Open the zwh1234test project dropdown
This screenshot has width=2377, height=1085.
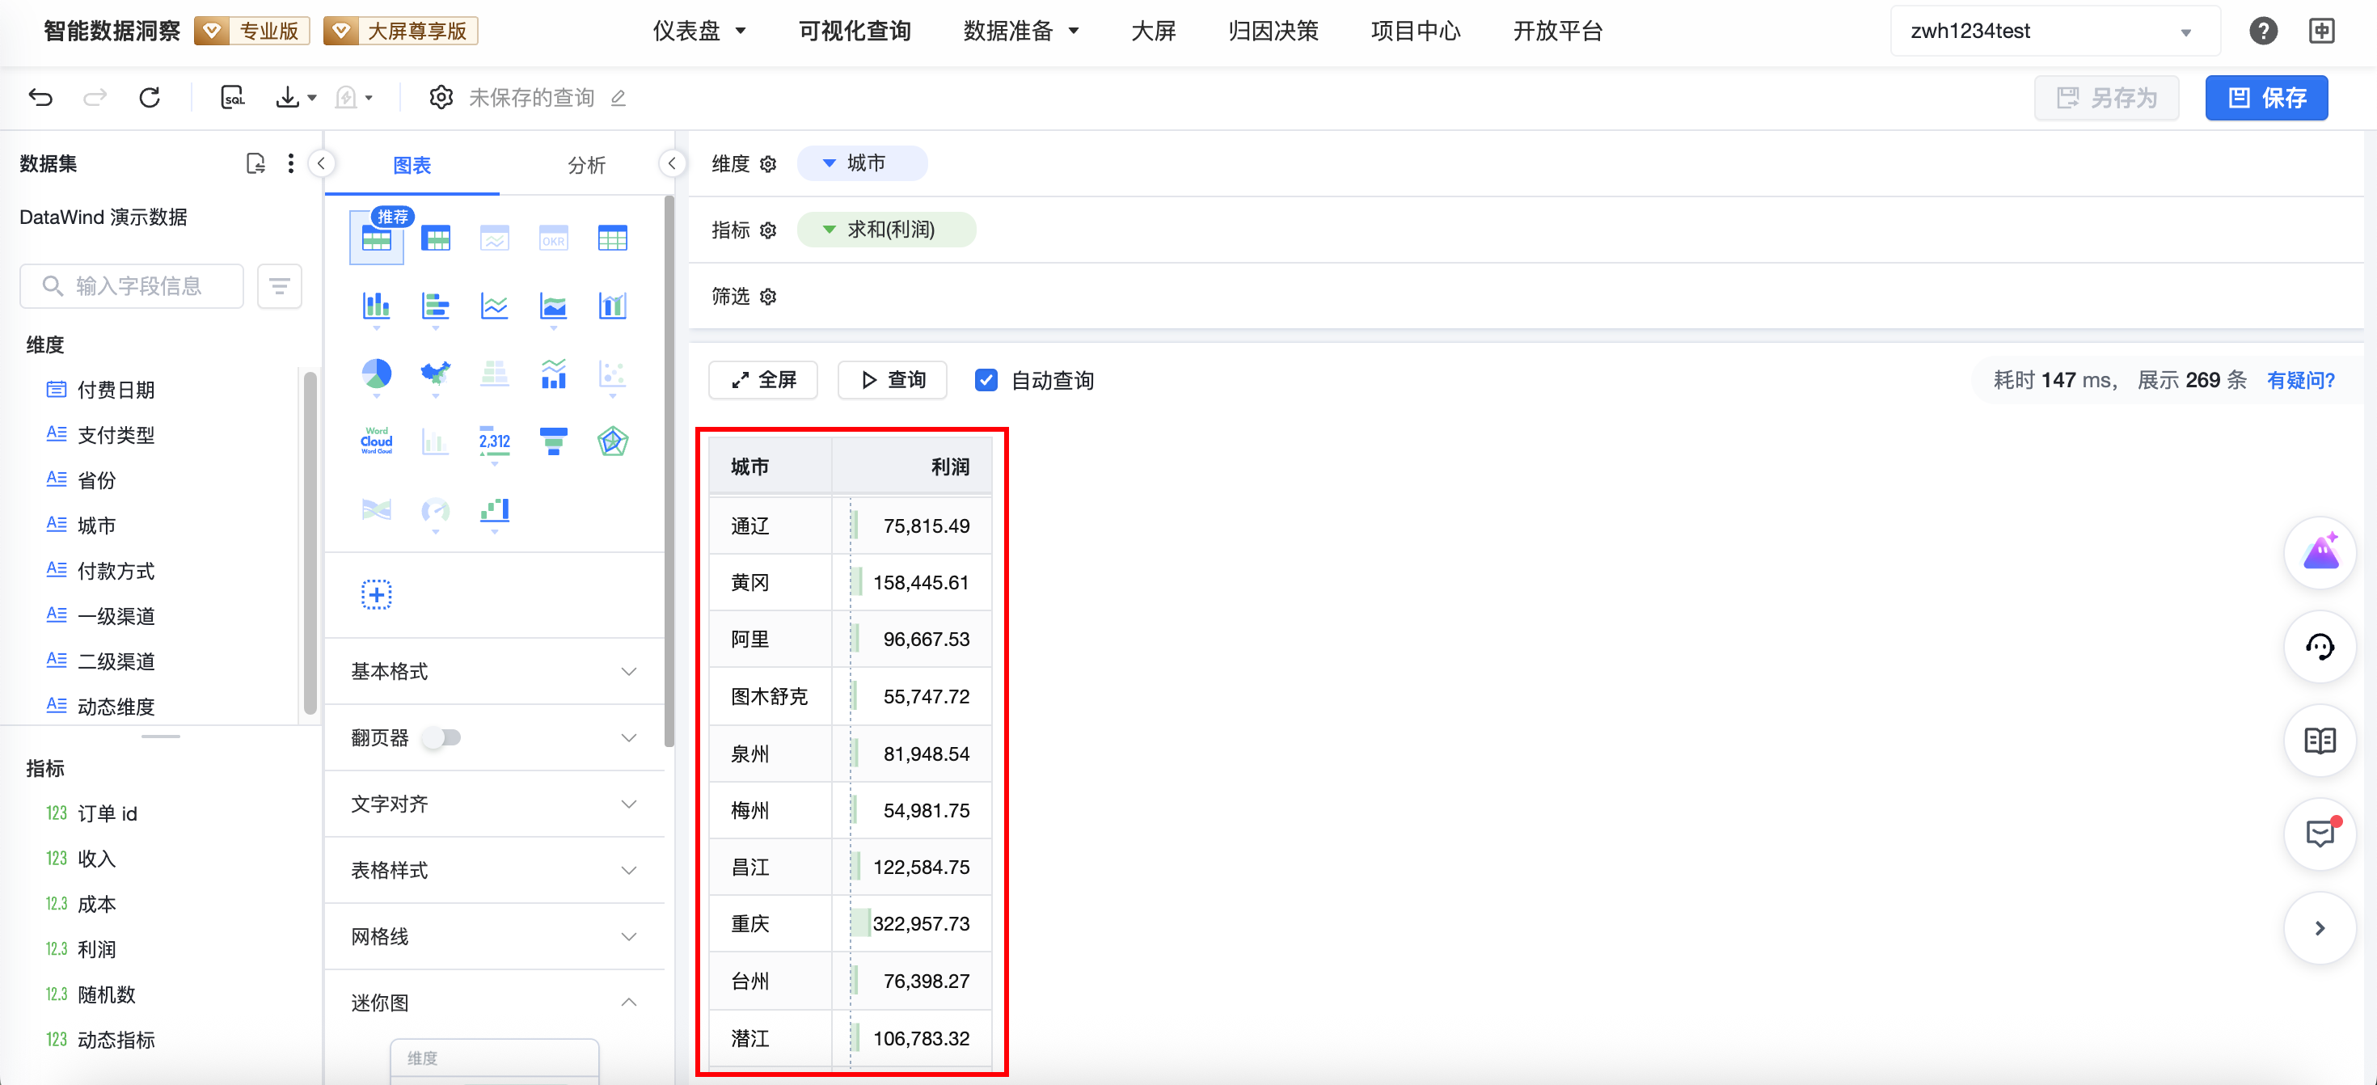click(x=2054, y=32)
